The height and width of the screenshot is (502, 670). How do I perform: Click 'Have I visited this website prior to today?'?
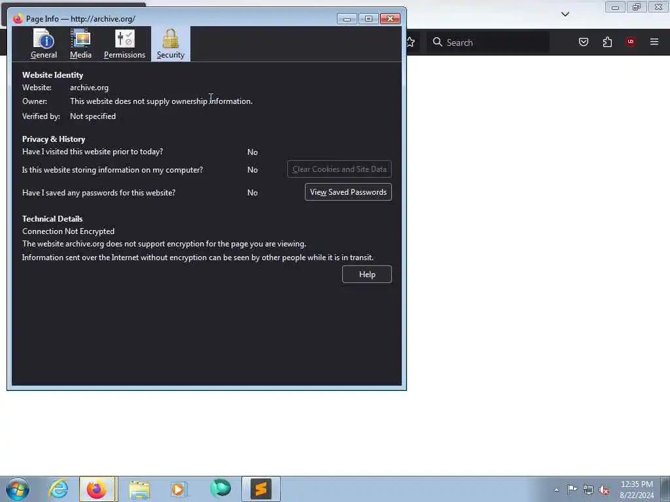tap(92, 152)
